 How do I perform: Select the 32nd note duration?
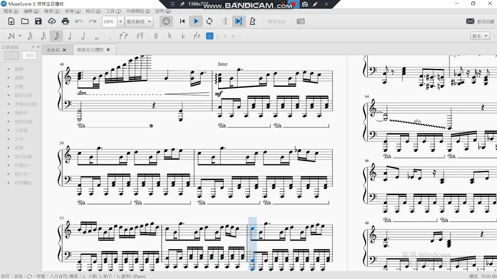coord(30,36)
